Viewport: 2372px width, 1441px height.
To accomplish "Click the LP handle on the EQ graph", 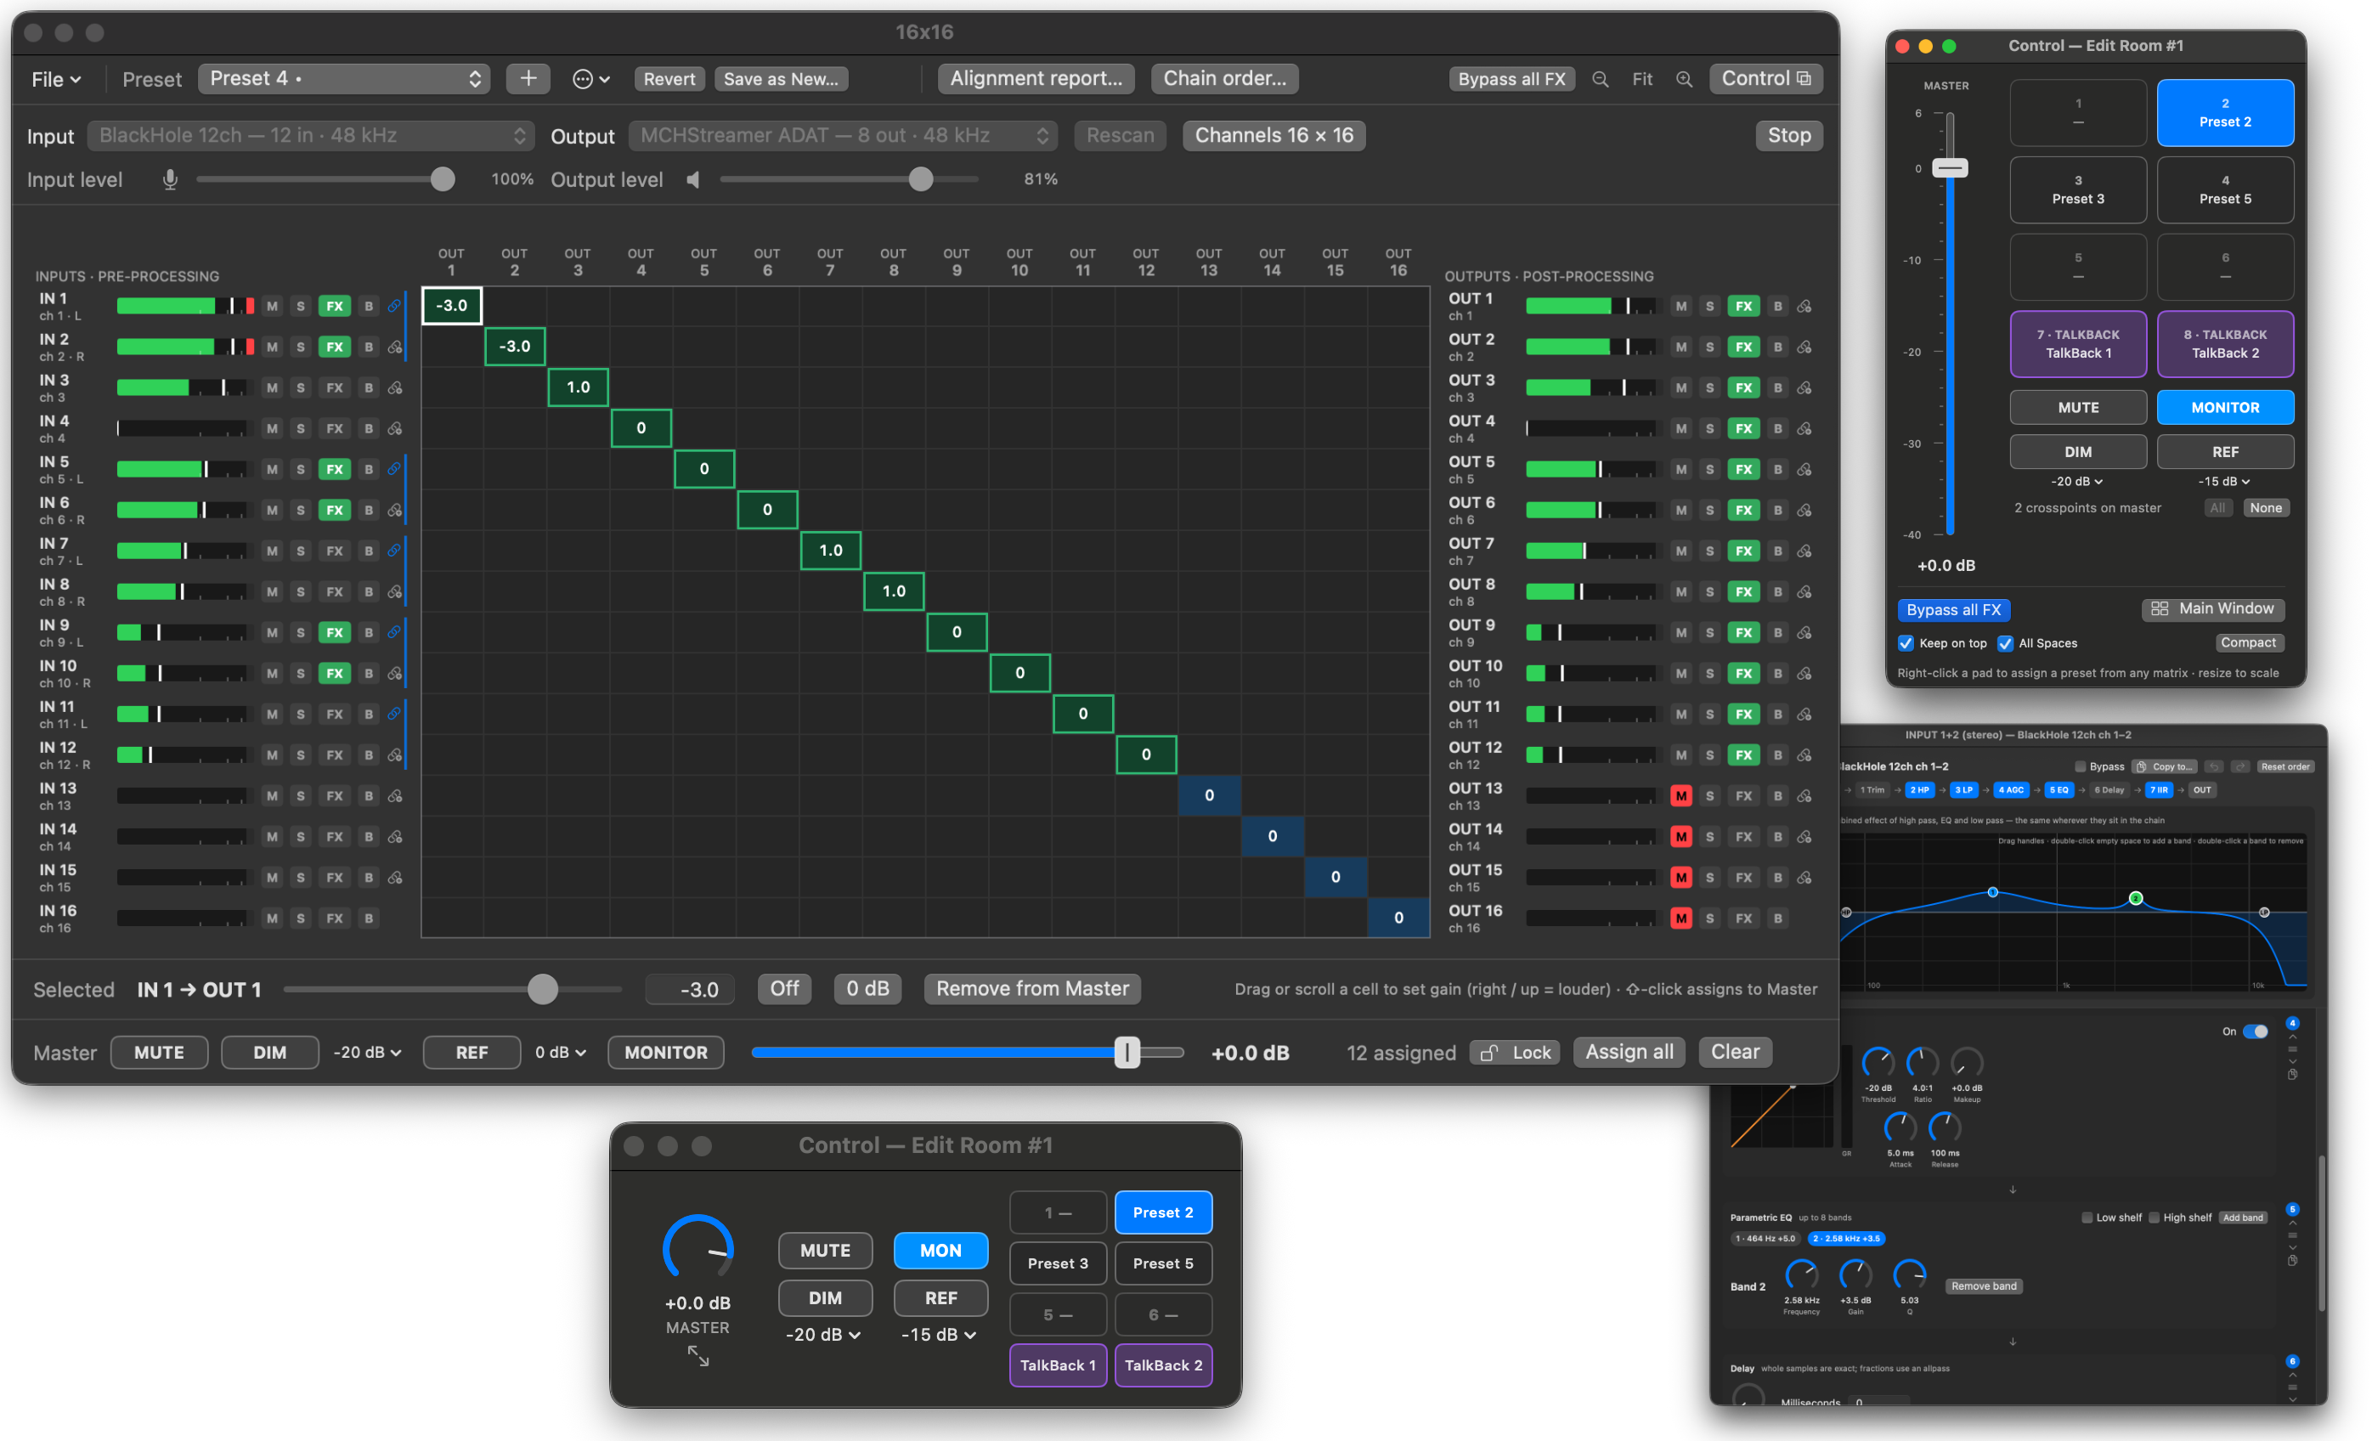I will click(x=2264, y=913).
